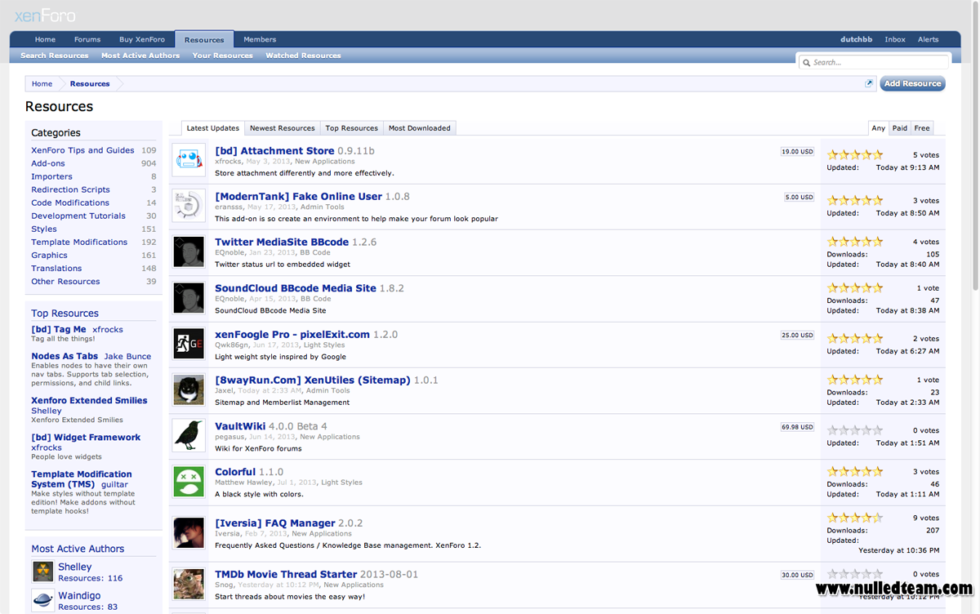Open the Inbox link
Viewport: 980px width, 614px height.
[x=895, y=39]
